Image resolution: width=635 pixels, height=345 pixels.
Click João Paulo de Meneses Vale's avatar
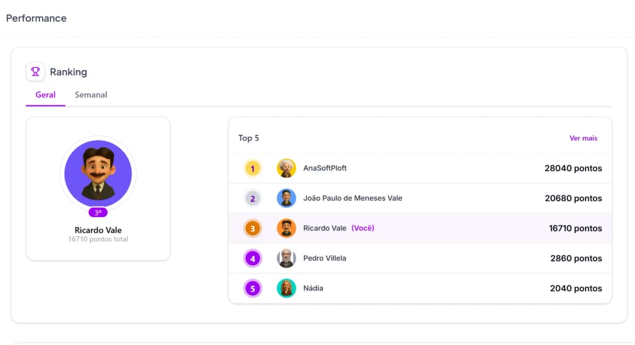click(286, 198)
